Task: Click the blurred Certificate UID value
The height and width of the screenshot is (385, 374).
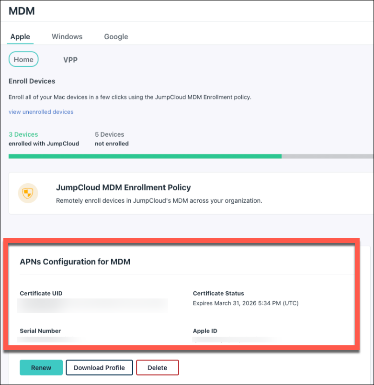Action: [92, 304]
